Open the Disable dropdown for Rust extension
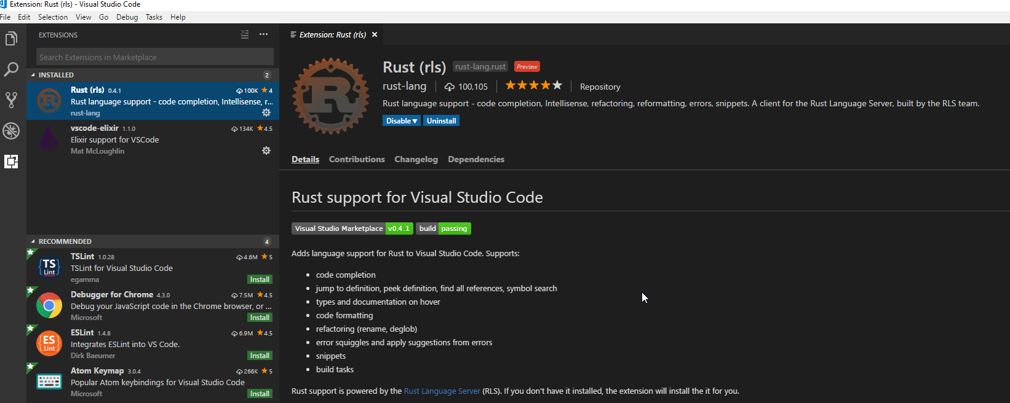 (402, 121)
